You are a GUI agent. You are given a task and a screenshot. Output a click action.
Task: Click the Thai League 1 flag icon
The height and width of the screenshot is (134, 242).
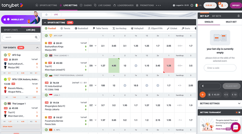(51, 56)
